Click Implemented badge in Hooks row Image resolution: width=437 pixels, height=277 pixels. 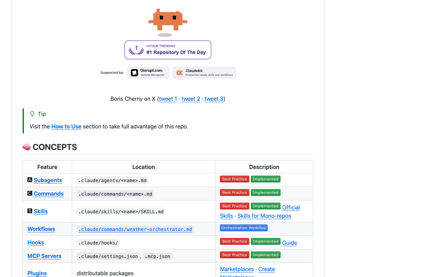click(x=266, y=241)
